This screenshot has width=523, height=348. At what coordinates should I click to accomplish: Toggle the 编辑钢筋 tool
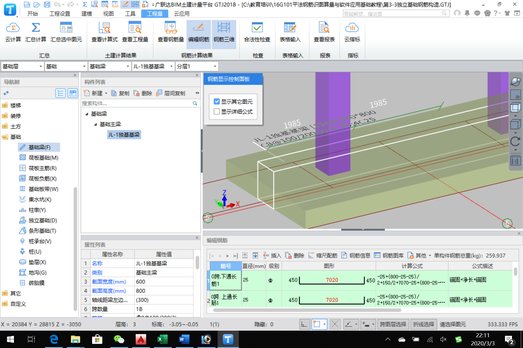point(199,34)
